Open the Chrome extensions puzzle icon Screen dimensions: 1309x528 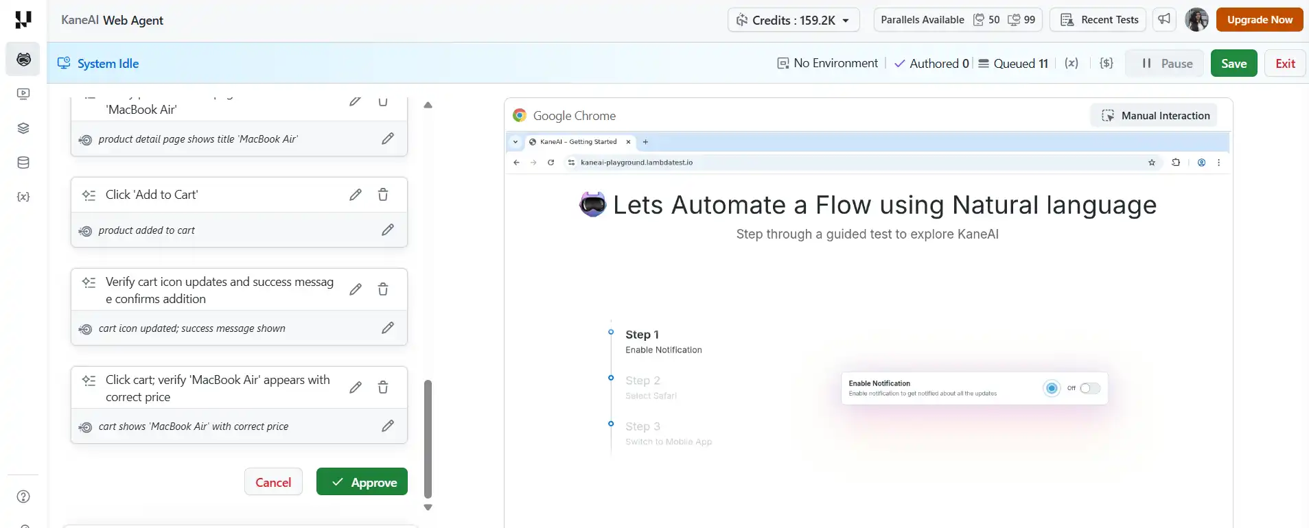[x=1176, y=163]
